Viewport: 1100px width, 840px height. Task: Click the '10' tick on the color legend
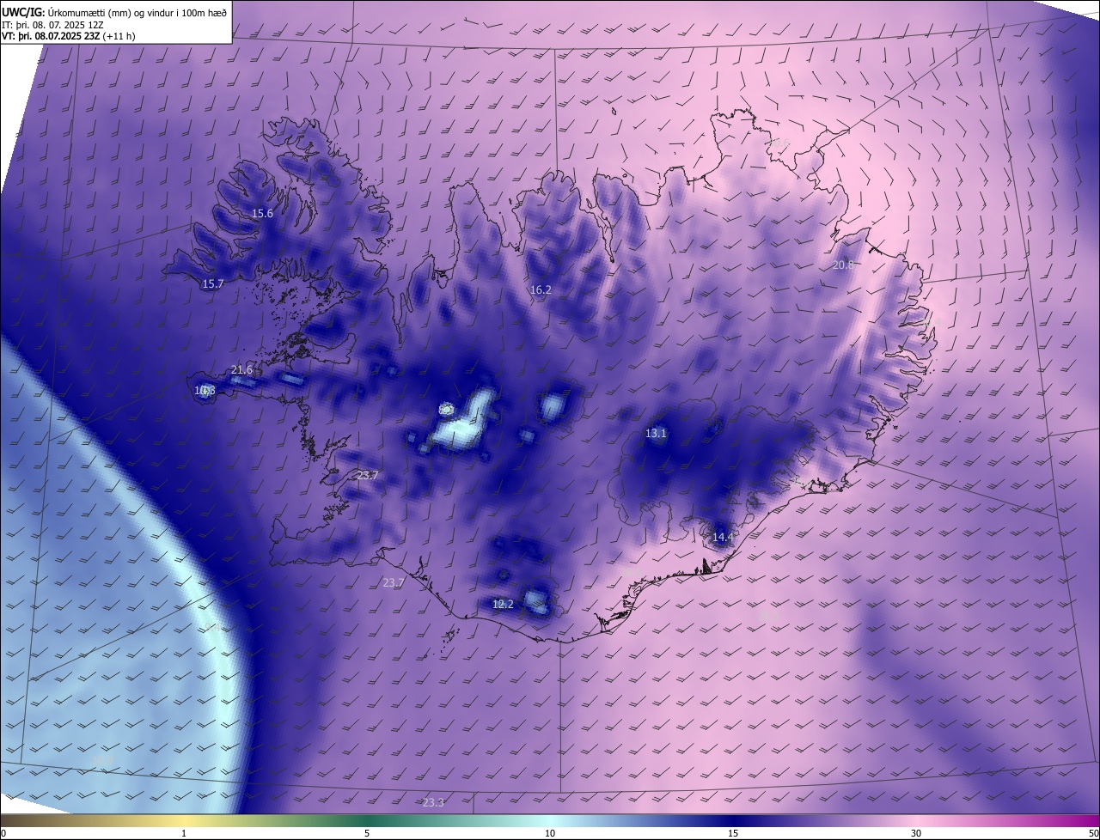550,833
